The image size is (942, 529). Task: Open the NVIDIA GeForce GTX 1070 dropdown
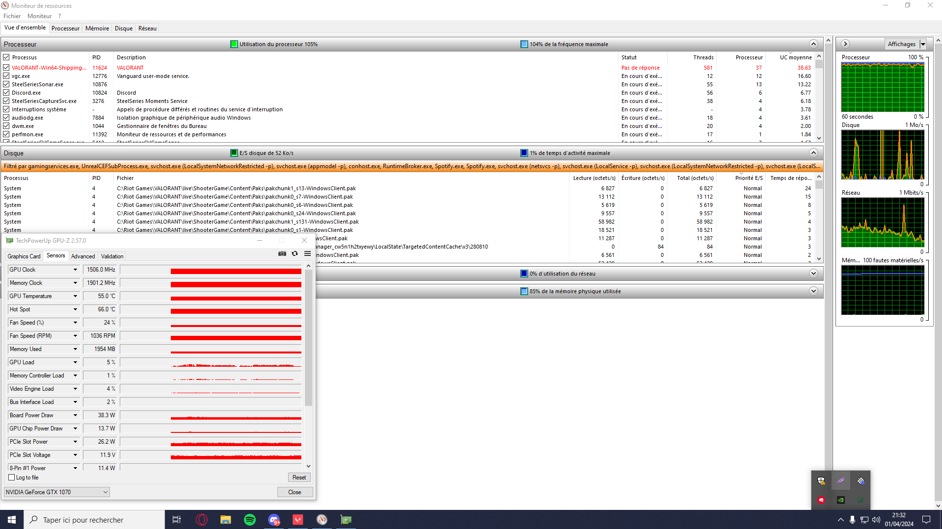point(56,492)
